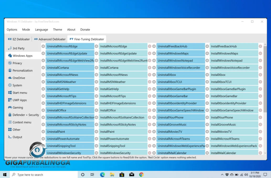Click the System gear icon
This screenshot has height=178, width=271.
[10, 85]
